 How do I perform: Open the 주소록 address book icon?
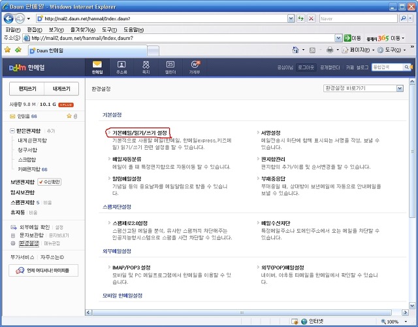tap(121, 67)
